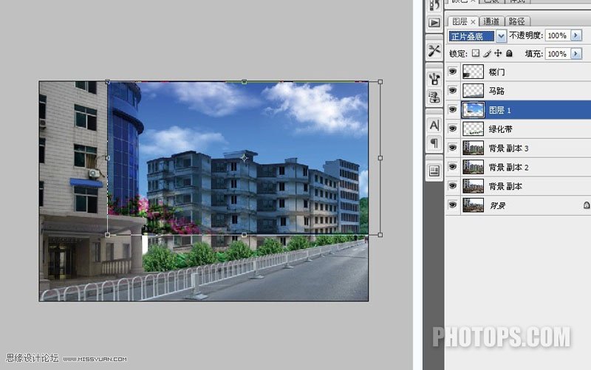Click the left-middle transform handle
Viewport: 591px width, 370px height.
pos(108,158)
